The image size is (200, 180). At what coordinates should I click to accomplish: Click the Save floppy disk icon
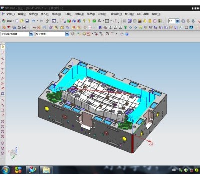tap(27, 21)
